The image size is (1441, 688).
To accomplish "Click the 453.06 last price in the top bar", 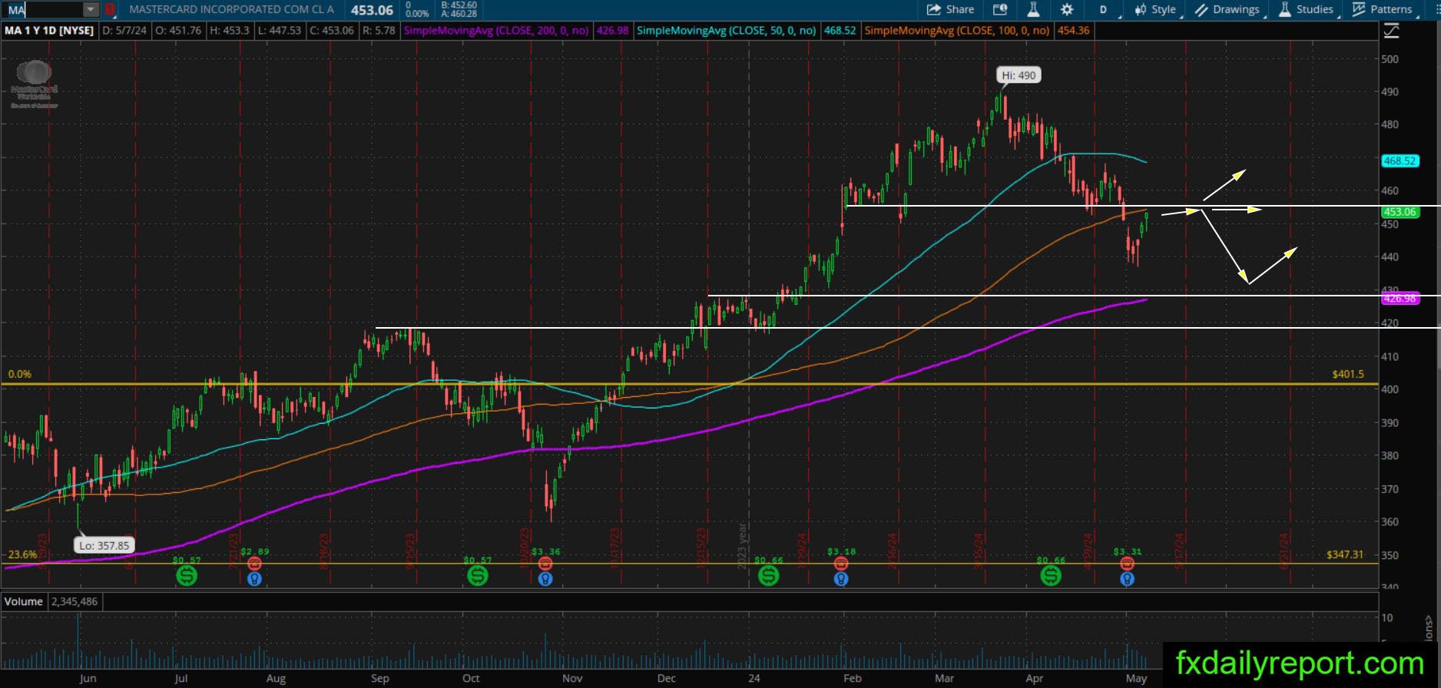I will tap(372, 10).
